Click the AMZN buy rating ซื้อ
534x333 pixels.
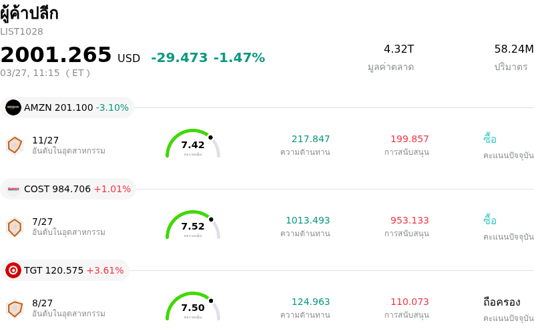490,139
